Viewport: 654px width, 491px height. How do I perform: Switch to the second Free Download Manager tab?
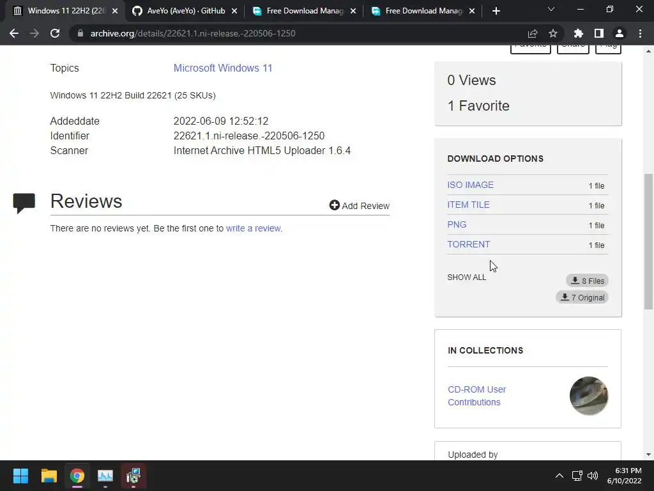(423, 11)
